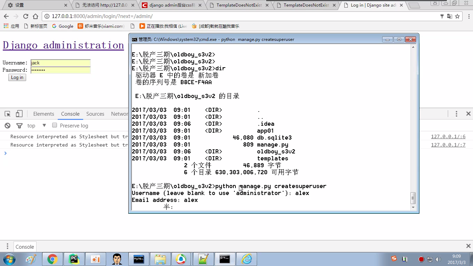Open the 新标签页 bookmark
The image size is (473, 266).
(x=35, y=26)
